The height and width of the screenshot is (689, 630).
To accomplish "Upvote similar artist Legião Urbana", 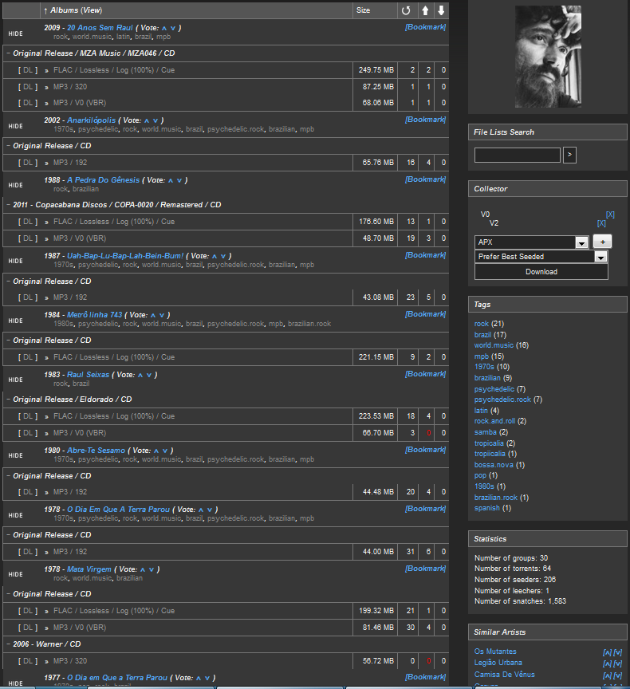I will pos(607,663).
